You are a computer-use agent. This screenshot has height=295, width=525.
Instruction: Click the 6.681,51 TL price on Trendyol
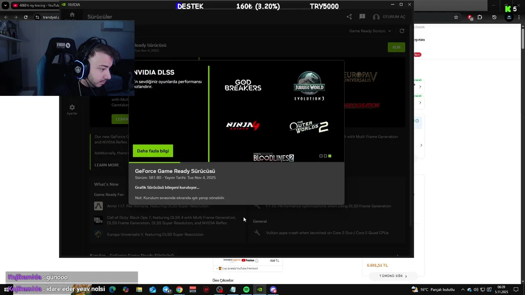click(377, 265)
